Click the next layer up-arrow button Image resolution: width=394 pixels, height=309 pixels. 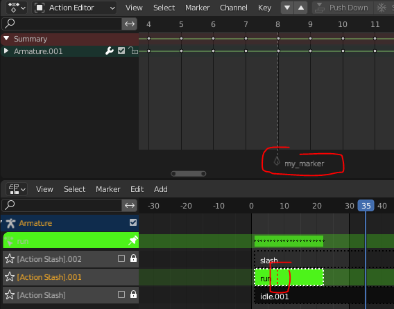click(300, 8)
